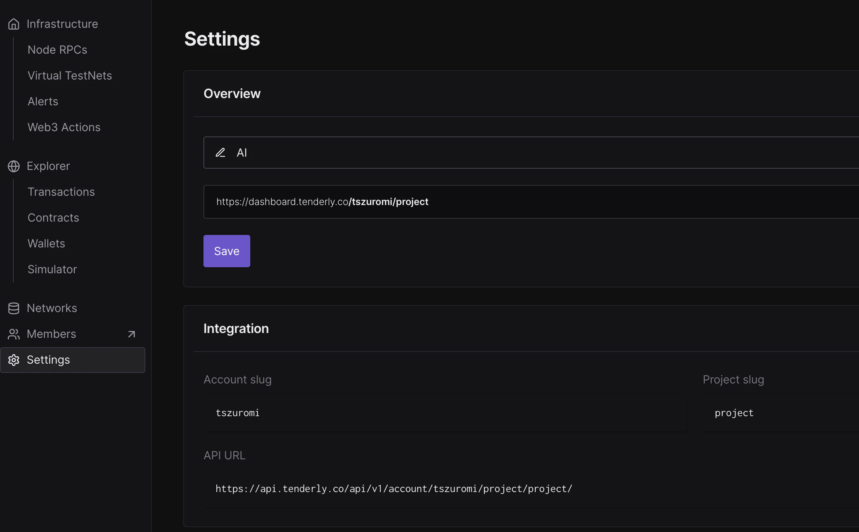Click the Explorer globe icon
This screenshot has height=532, width=859.
14,166
